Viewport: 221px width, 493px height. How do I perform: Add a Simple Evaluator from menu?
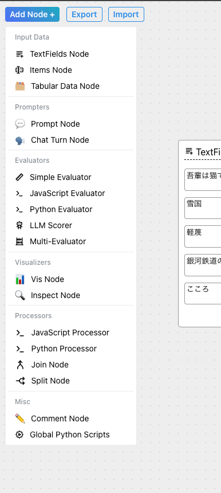coord(71,177)
